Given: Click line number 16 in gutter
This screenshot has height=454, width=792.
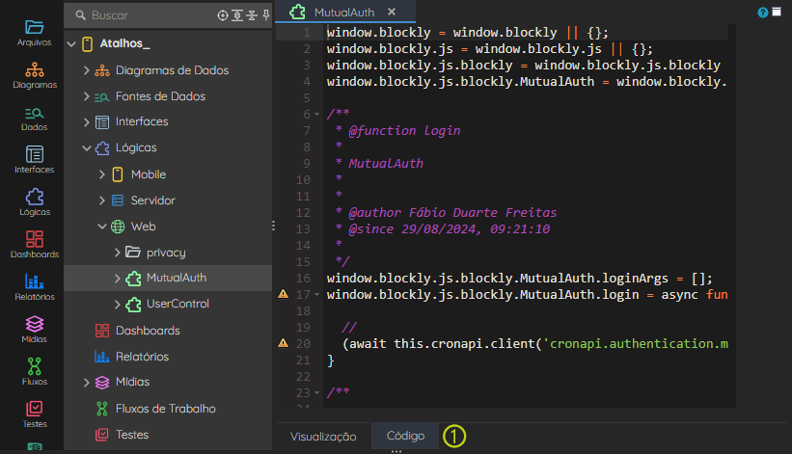Looking at the screenshot, I should [303, 278].
